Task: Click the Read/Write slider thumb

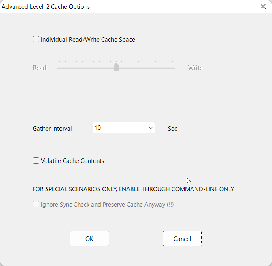Action: pos(116,67)
